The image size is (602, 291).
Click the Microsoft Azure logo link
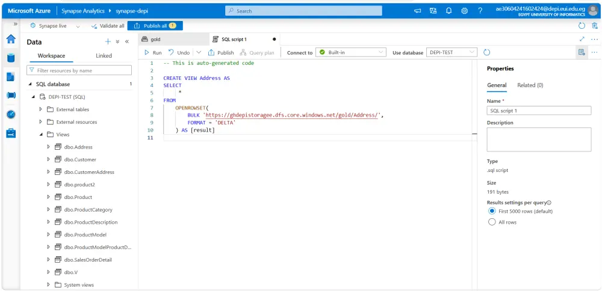29,11
